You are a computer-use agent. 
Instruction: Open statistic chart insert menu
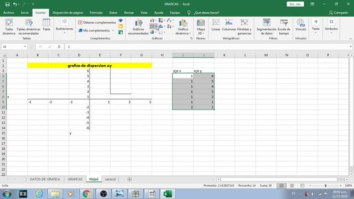coord(162,27)
